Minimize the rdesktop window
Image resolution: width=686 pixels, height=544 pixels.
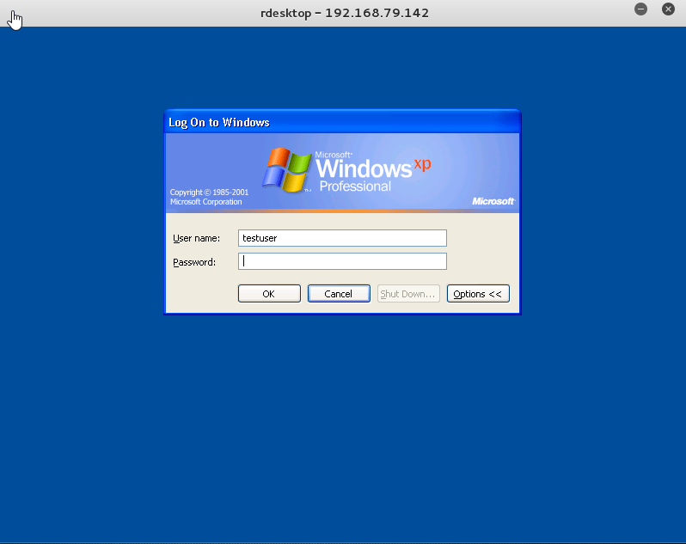640,9
